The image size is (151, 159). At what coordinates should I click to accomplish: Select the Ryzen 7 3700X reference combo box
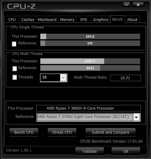[88, 117]
